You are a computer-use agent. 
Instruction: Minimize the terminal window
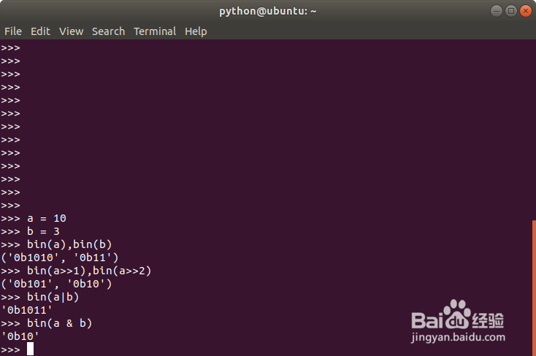pos(497,10)
